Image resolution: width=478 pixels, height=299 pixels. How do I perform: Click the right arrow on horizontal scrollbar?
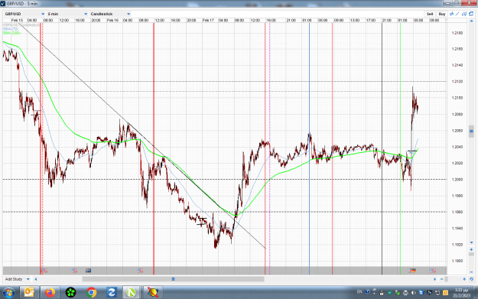coord(435,279)
